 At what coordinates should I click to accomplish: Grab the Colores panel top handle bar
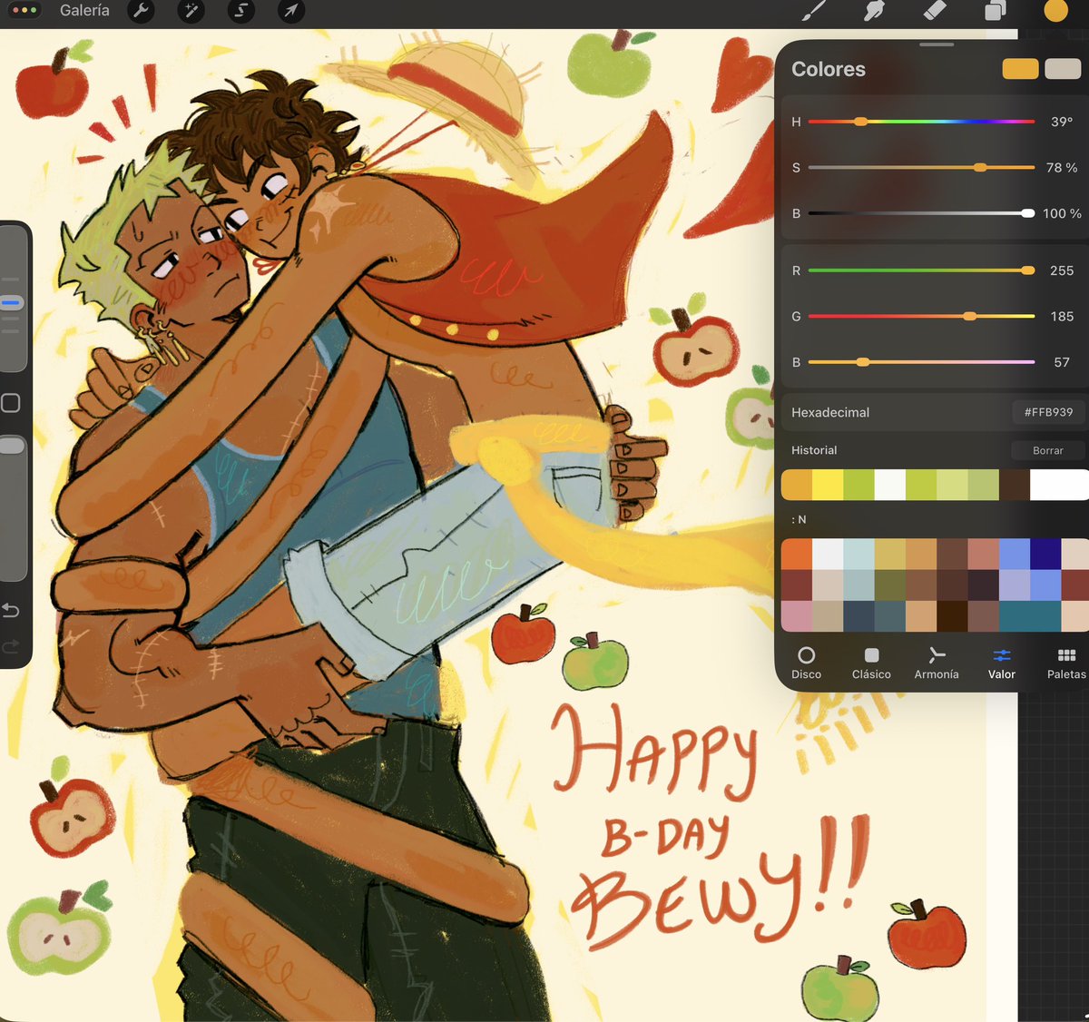click(937, 44)
